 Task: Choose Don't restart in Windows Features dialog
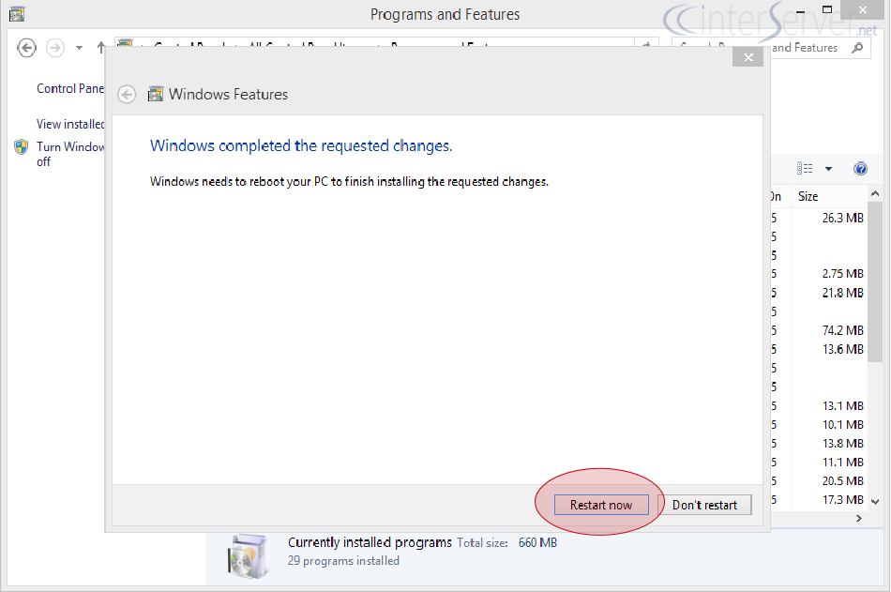(x=704, y=505)
